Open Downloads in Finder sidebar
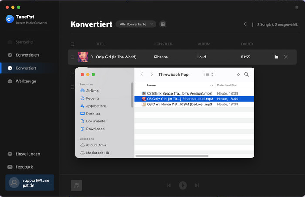Screen dimensions: 305x197 [92, 129]
